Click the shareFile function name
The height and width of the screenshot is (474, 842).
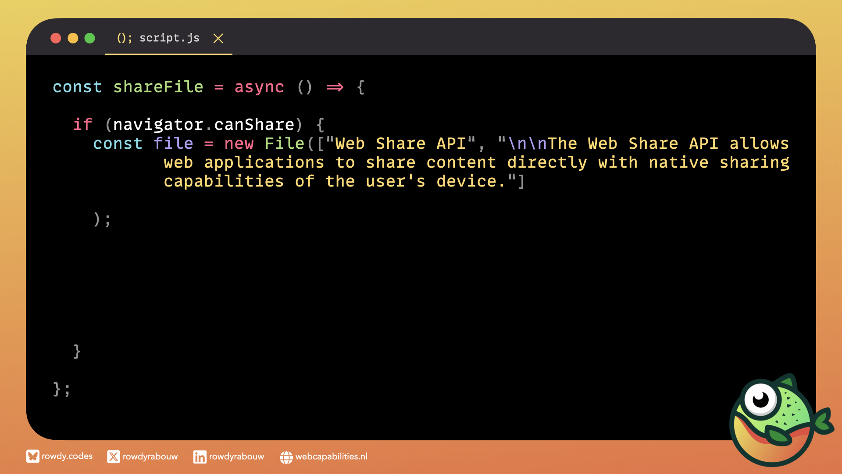click(158, 87)
